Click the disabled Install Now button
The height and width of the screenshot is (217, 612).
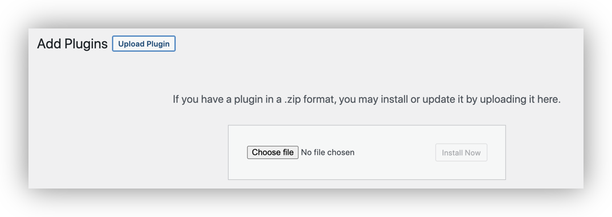pyautogui.click(x=461, y=153)
